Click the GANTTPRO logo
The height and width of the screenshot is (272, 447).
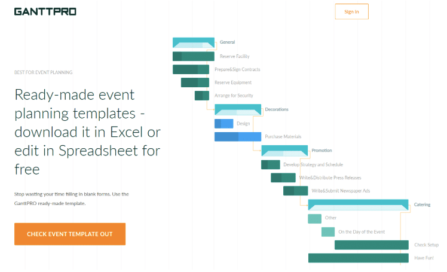[x=45, y=12]
